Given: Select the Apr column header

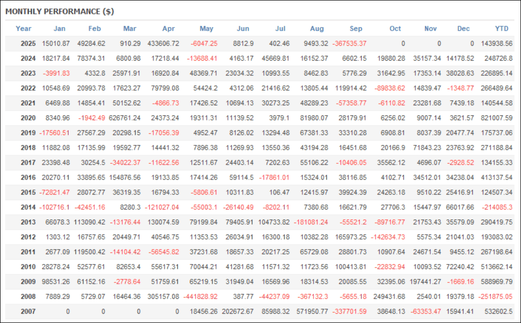Looking at the screenshot, I should point(169,28).
